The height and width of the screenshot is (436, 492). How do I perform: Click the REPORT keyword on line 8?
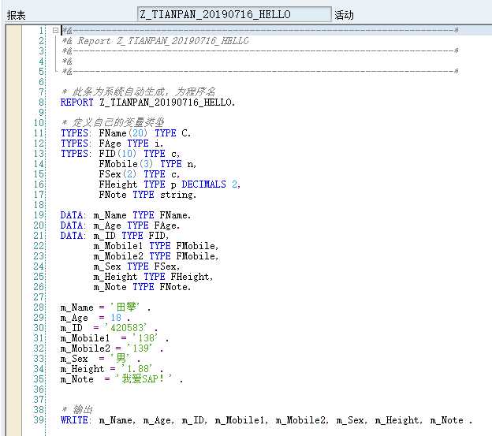click(x=77, y=102)
